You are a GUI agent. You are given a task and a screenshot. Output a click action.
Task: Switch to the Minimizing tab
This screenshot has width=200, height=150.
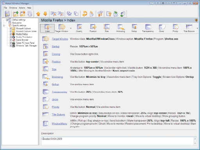coord(121,28)
